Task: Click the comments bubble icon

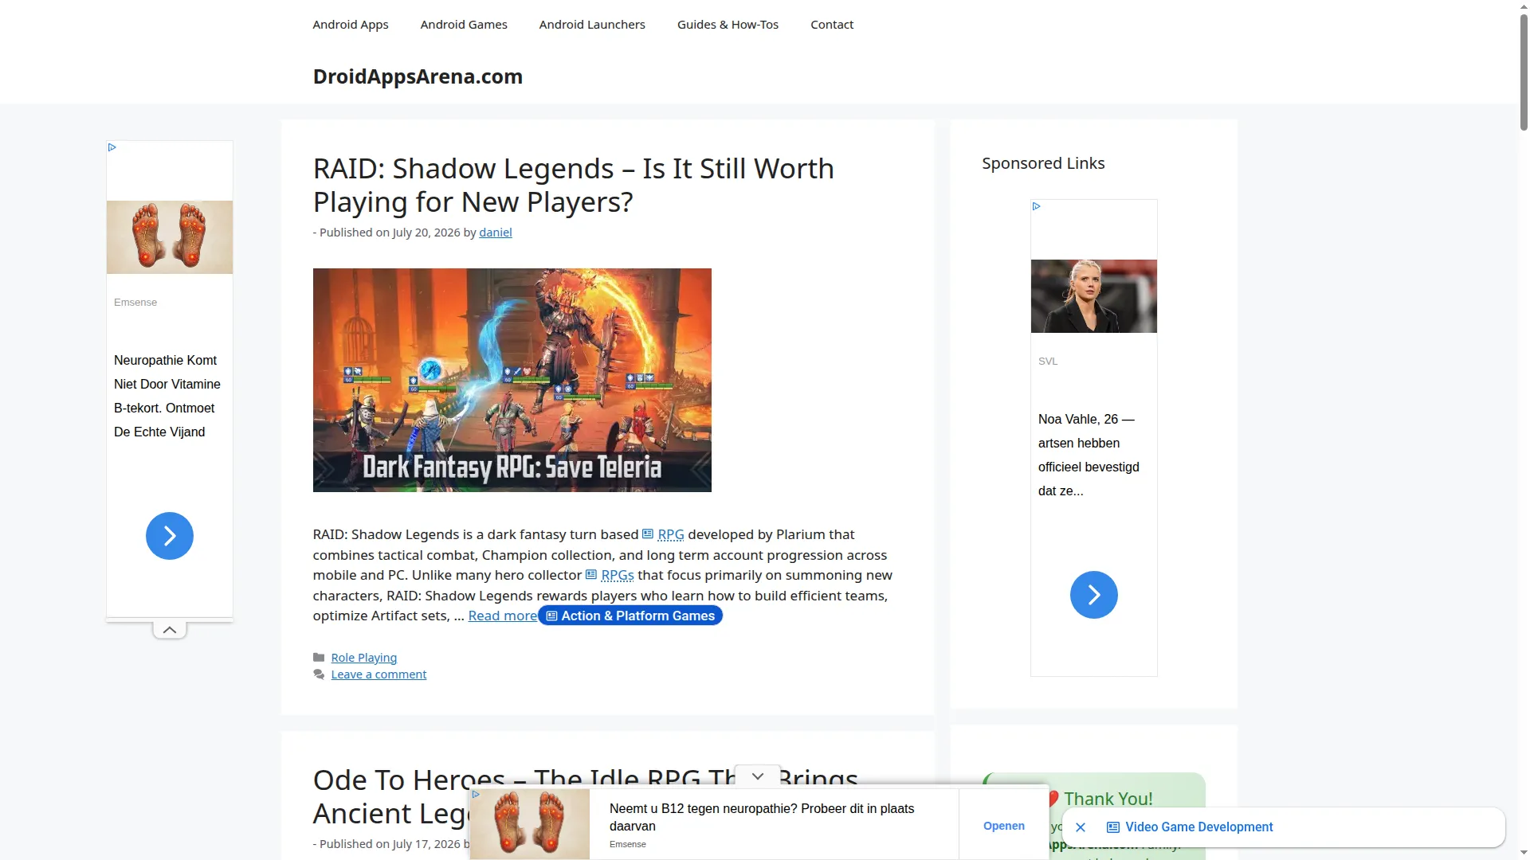Action: (319, 674)
